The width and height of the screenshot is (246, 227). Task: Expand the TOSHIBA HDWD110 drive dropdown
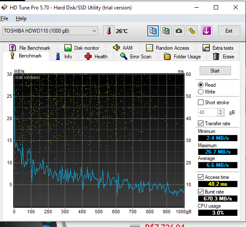50,31
